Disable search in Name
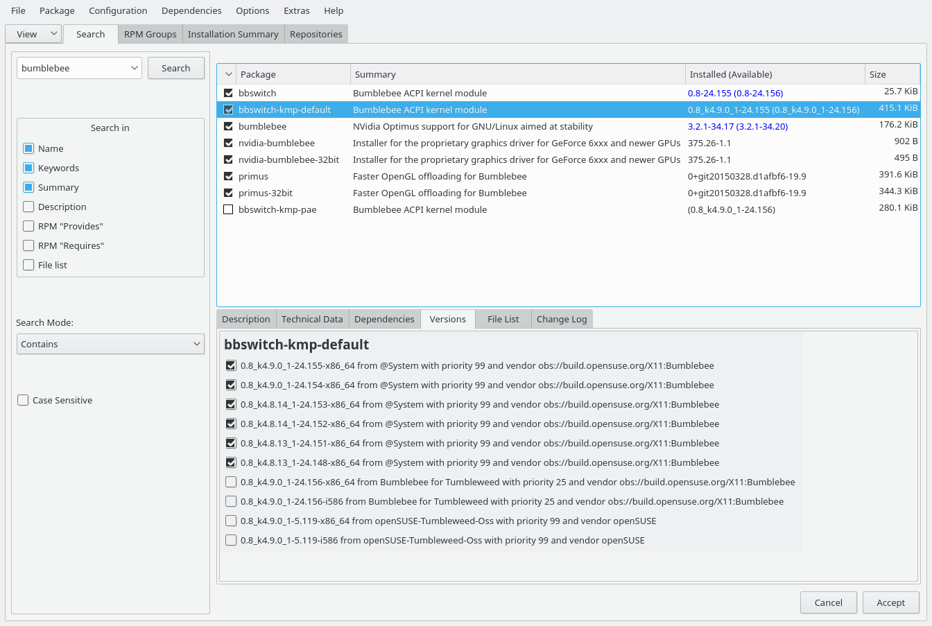The width and height of the screenshot is (932, 626). [x=28, y=148]
